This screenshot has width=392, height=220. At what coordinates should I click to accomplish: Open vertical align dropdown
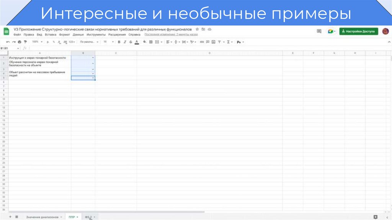click(177, 42)
